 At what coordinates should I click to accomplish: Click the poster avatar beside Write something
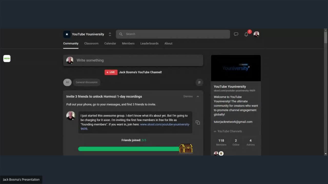point(70,60)
